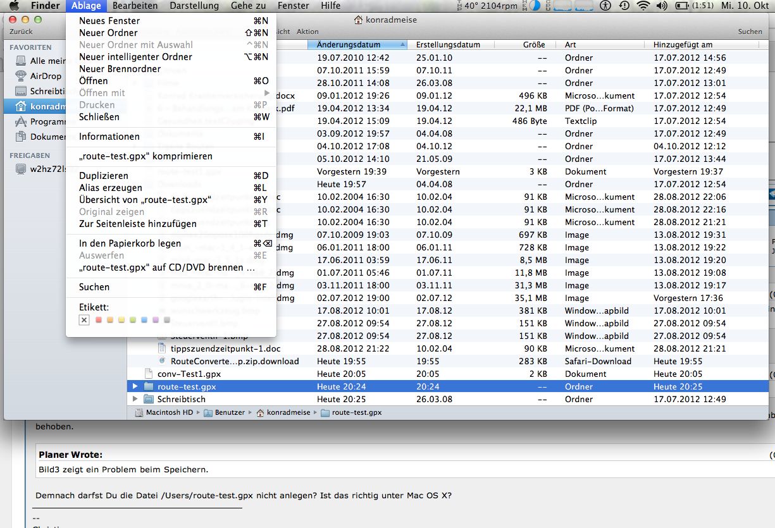The image size is (775, 528).
Task: Click the Alle meine Dateien sidebar icon
Action: (21, 61)
